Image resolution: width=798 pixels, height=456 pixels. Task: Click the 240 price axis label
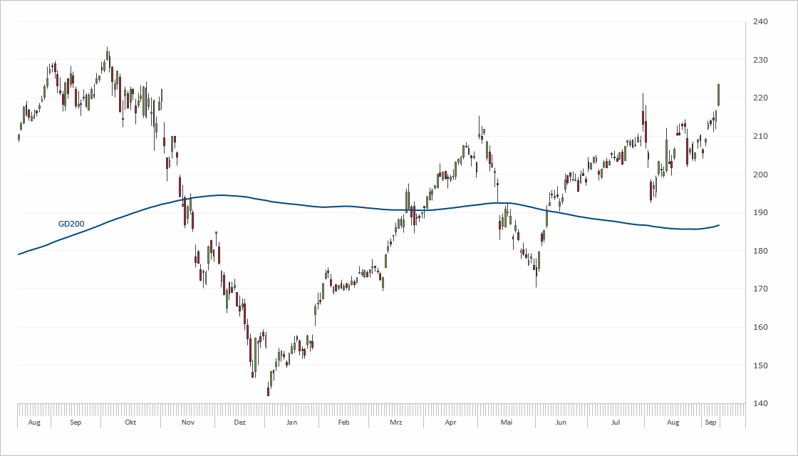click(760, 21)
